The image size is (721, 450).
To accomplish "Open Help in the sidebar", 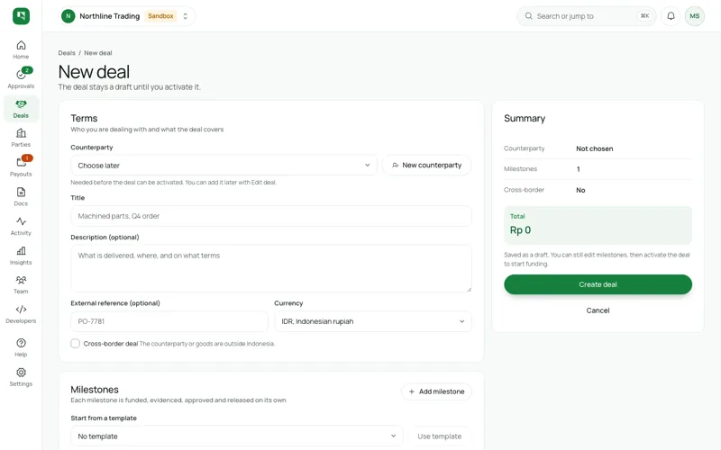I will (21, 347).
